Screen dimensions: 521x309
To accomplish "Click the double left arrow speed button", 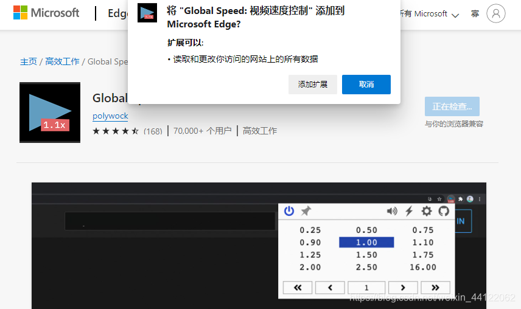I will tap(298, 288).
